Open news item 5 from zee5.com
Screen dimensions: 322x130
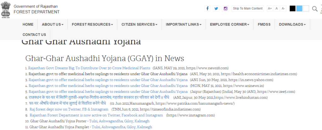[x=108, y=92]
